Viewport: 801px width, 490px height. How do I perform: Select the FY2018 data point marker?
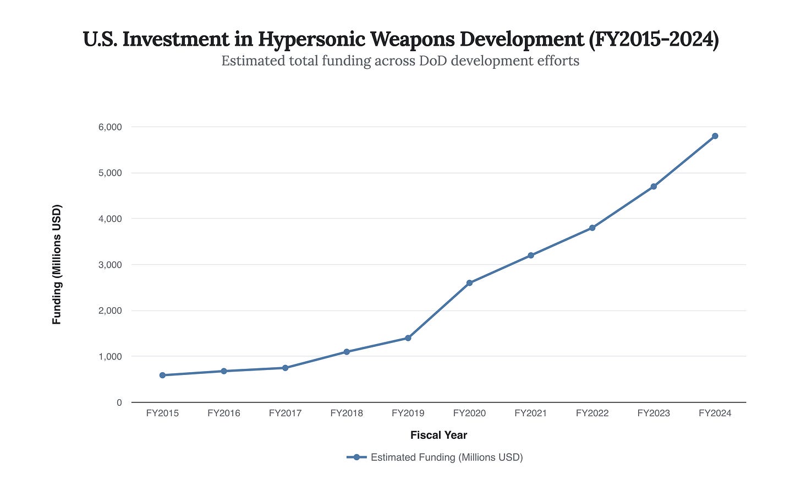(x=347, y=351)
